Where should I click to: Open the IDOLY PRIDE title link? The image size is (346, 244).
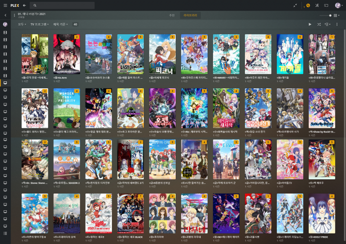318,237
